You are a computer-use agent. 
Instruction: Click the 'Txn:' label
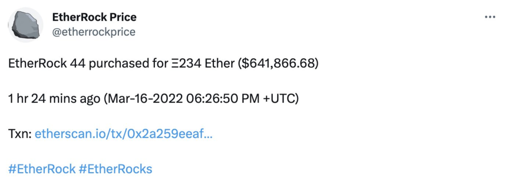20,134
